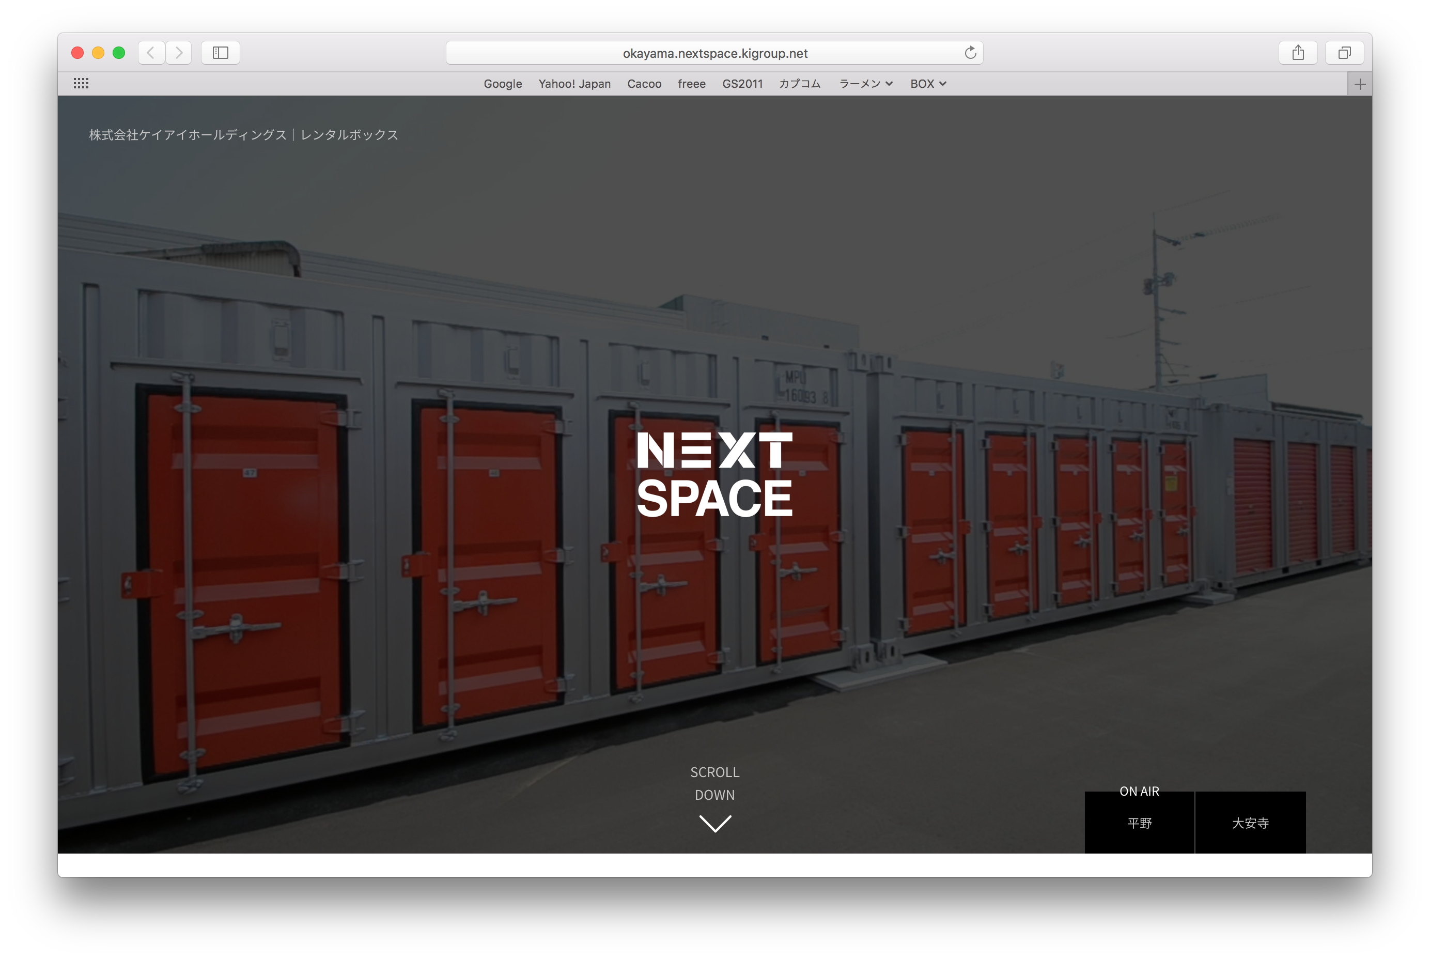
Task: Select the 大安寺 location tab
Action: [x=1250, y=822]
